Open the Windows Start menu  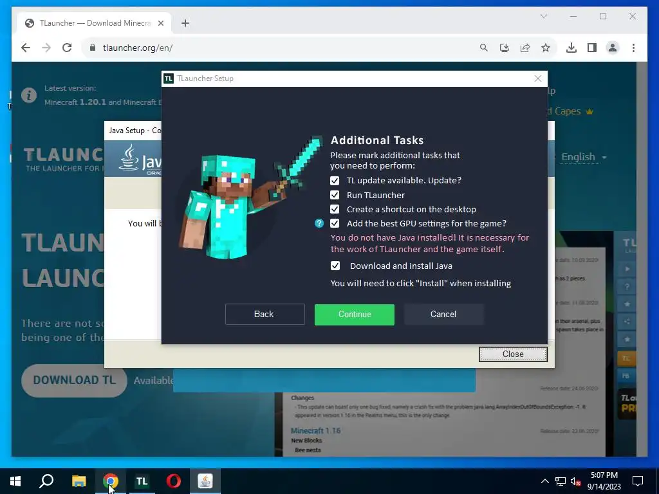15,481
